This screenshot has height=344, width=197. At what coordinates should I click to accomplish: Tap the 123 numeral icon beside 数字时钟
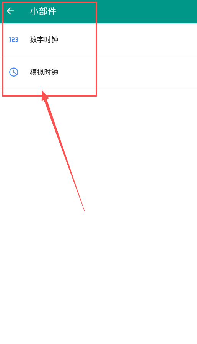pyautogui.click(x=14, y=39)
